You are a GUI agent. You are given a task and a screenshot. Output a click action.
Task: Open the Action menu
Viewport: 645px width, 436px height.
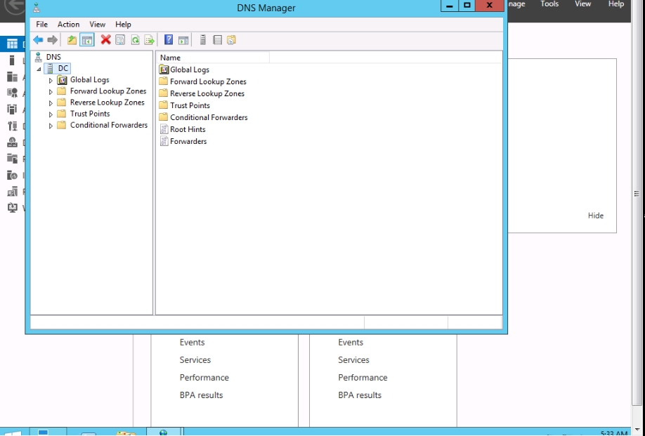tap(68, 25)
